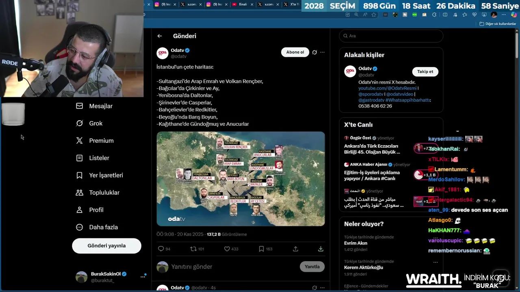
Task: Click 137,2 B Görüntüleme view count
Action: [x=227, y=234]
